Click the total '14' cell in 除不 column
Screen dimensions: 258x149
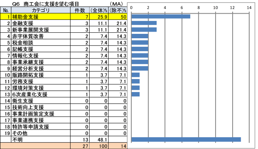pos(118,146)
